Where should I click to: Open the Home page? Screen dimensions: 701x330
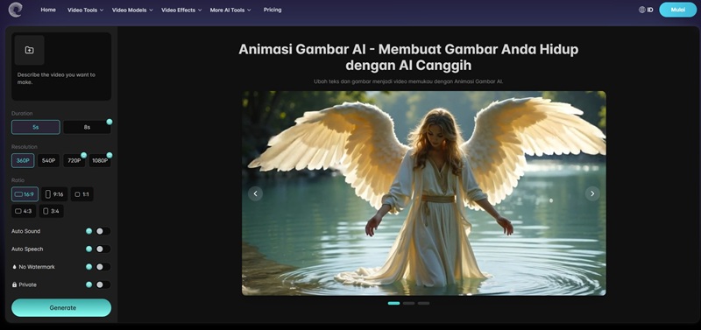pos(48,10)
